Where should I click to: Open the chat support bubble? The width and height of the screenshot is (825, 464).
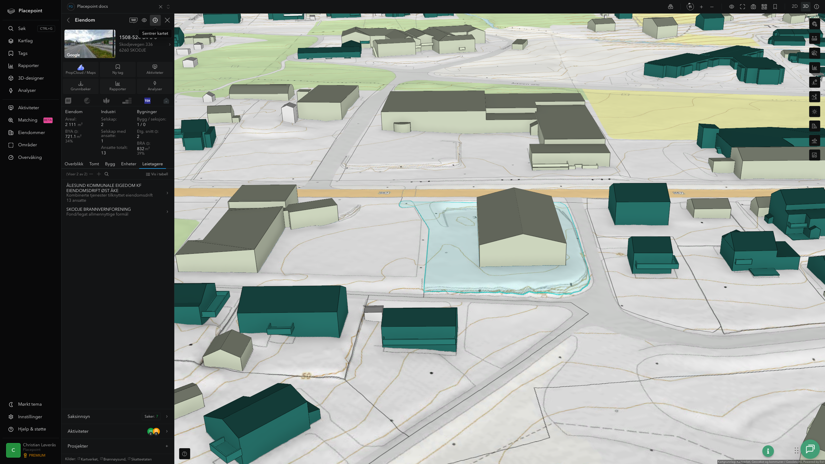(x=810, y=449)
